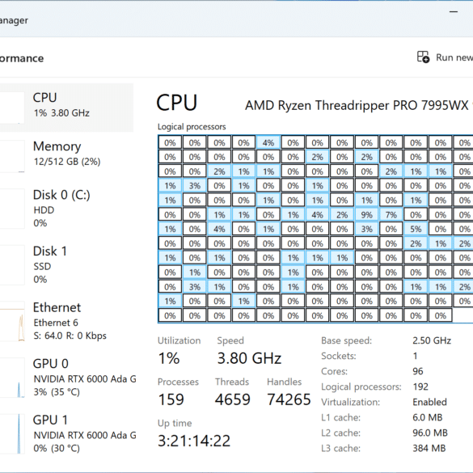Click the logical processor cell showing 9%

click(366, 215)
